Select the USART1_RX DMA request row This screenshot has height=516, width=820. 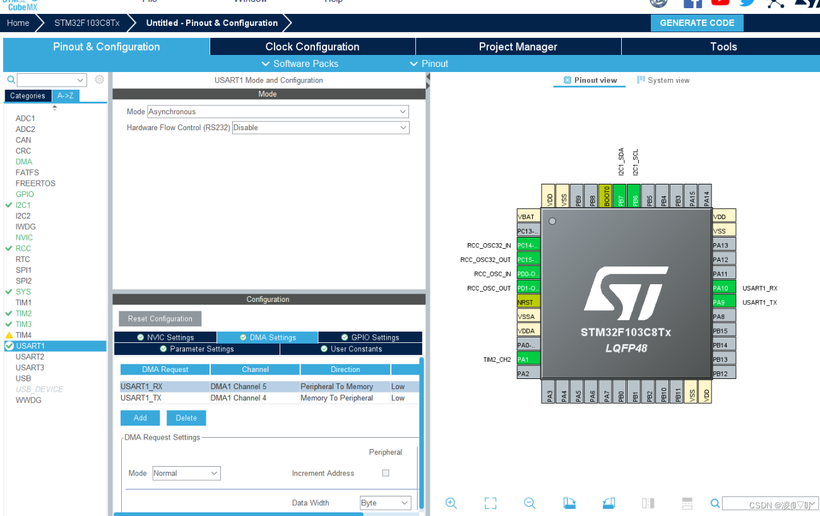pyautogui.click(x=269, y=387)
